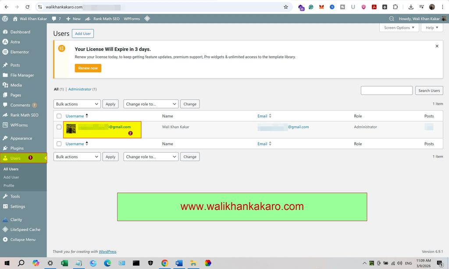The width and height of the screenshot is (449, 269).
Task: Open Howdy, Wali Khan Kakar account menu
Action: point(422,18)
